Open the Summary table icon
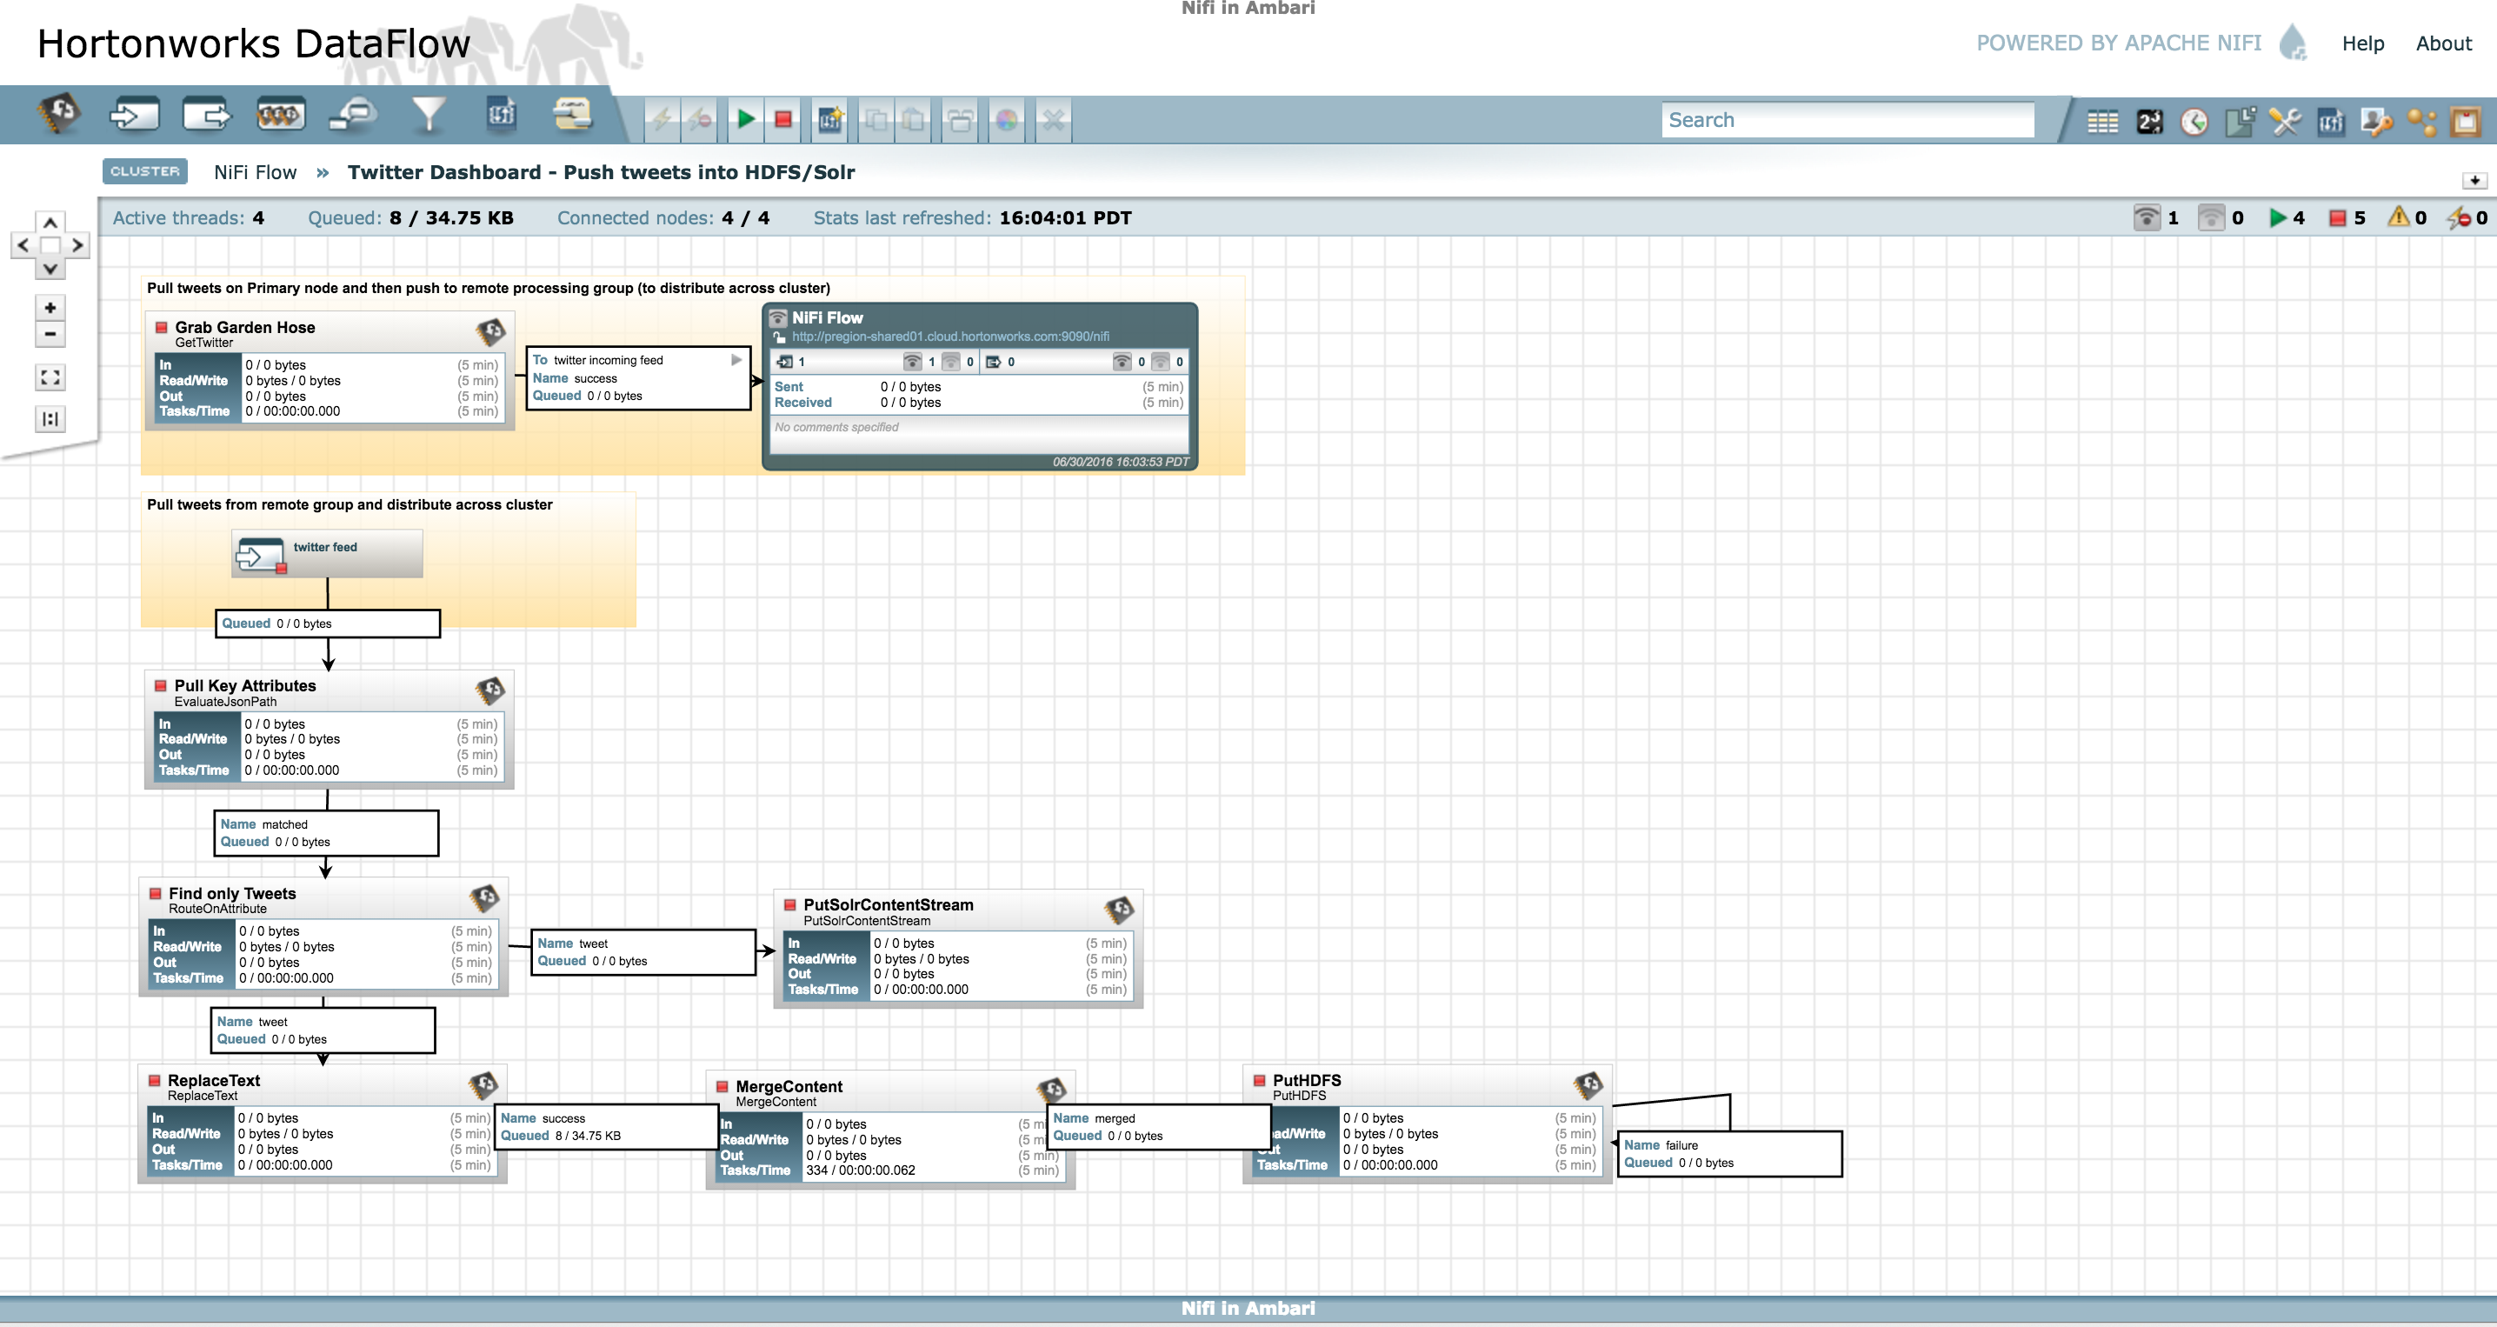 tap(2102, 121)
